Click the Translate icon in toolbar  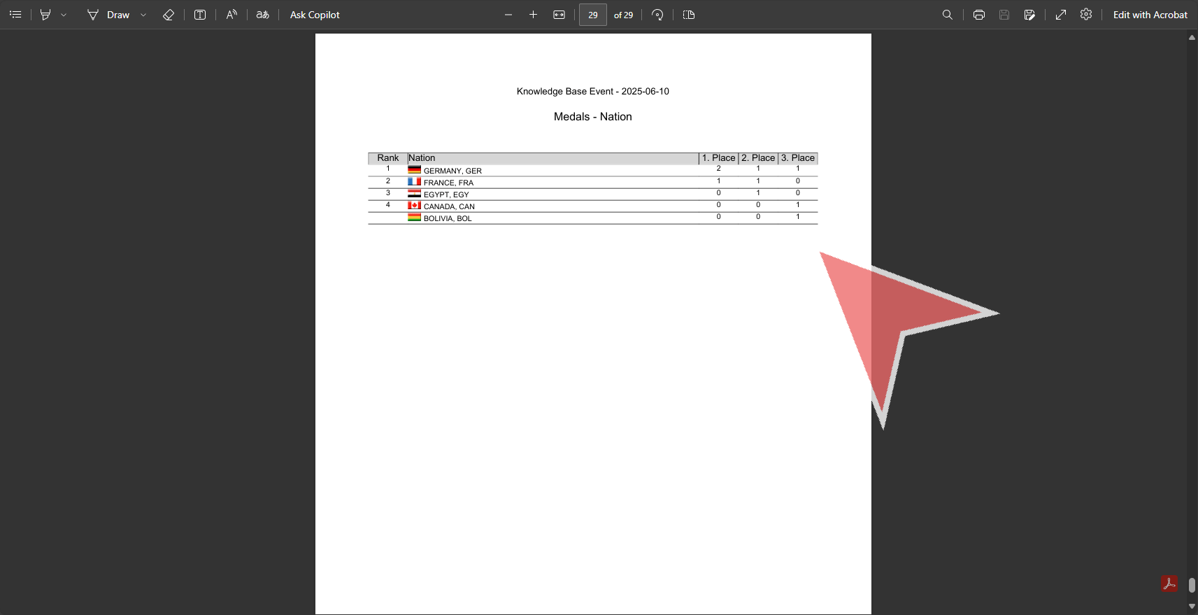263,15
